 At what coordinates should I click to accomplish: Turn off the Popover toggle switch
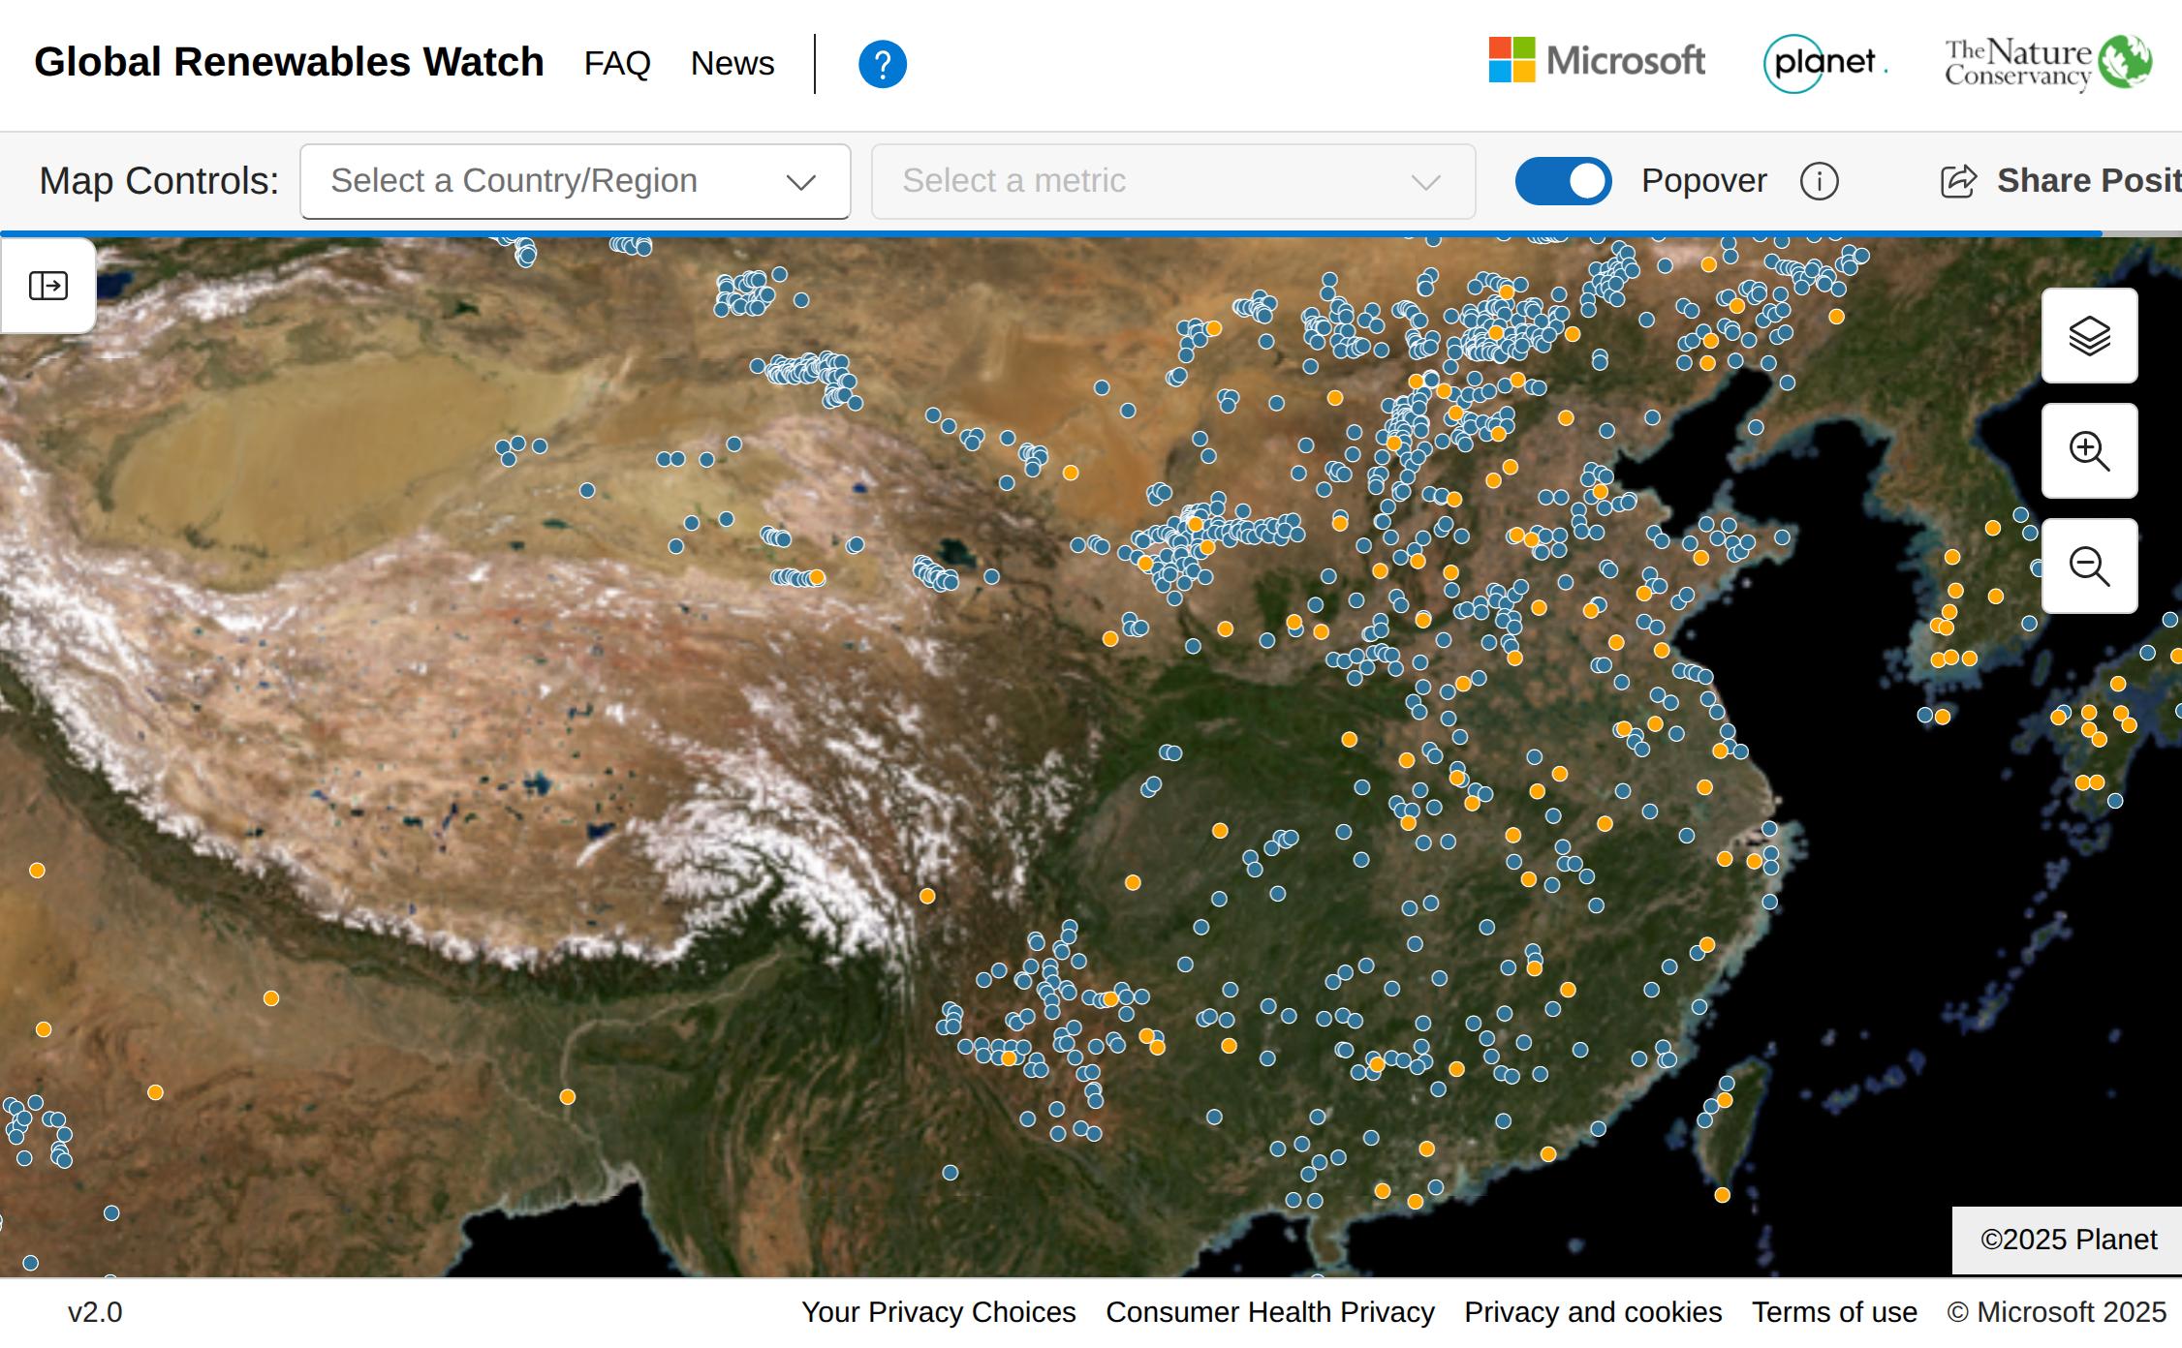tap(1563, 182)
